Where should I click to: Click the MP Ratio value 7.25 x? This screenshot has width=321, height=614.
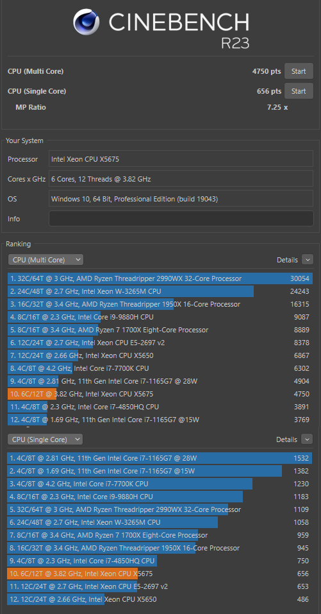(277, 107)
